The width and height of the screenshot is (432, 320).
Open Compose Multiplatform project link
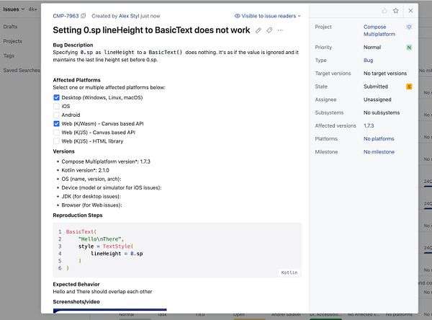click(379, 30)
